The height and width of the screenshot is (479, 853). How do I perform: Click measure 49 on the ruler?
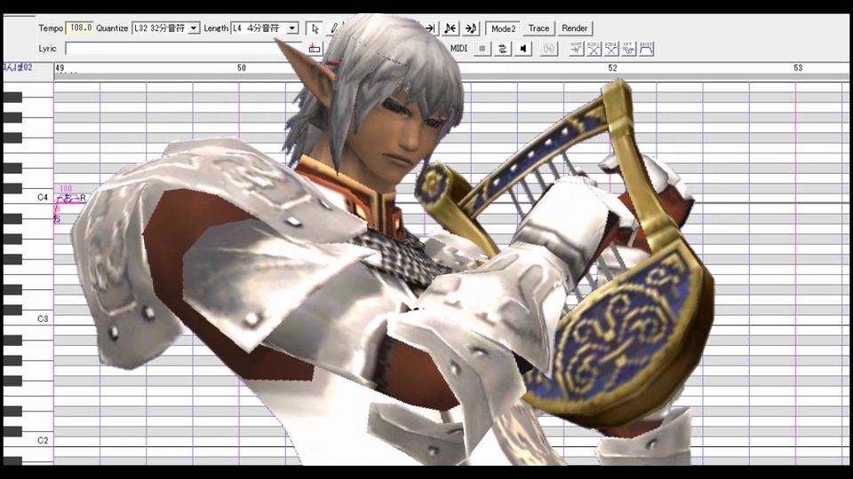(x=60, y=68)
